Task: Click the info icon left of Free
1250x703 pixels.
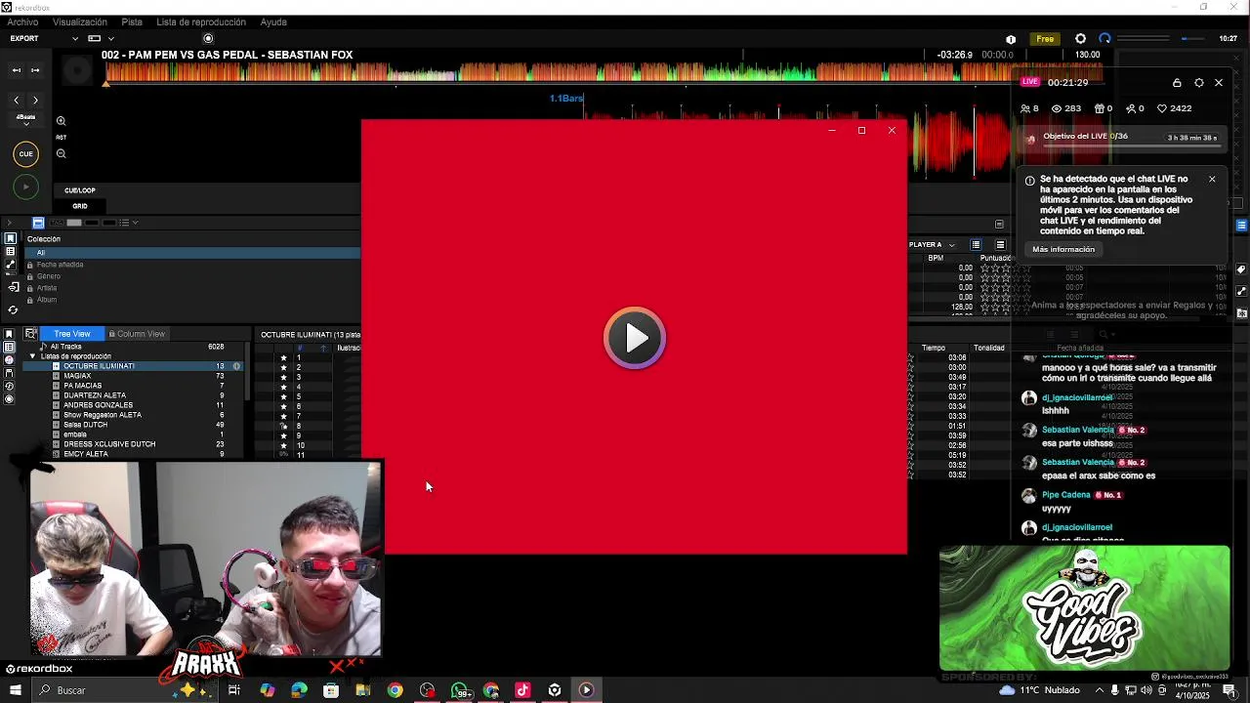Action: click(x=1011, y=39)
